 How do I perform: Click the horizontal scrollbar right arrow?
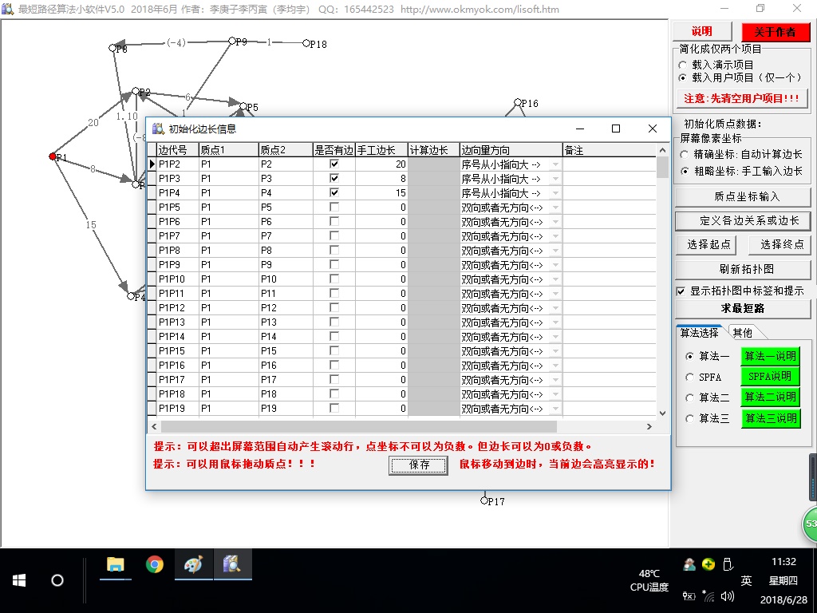pyautogui.click(x=649, y=426)
